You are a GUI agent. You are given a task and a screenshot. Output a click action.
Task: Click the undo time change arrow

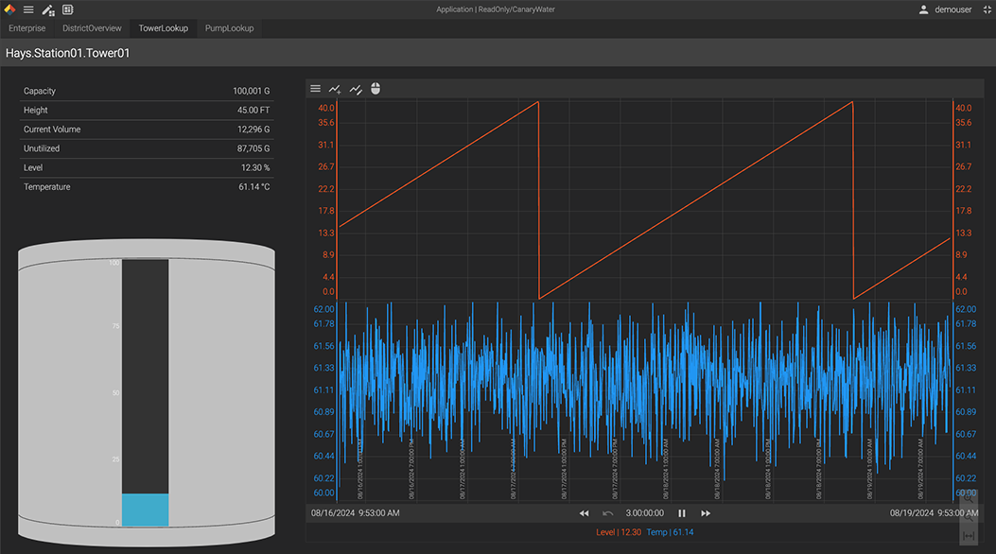pos(608,513)
